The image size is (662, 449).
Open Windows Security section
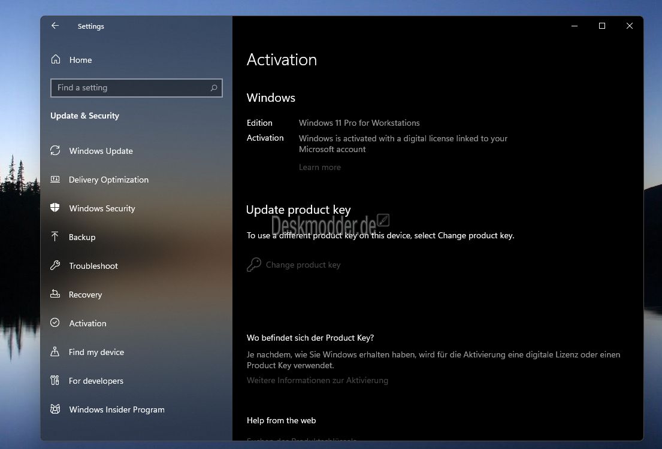[102, 208]
